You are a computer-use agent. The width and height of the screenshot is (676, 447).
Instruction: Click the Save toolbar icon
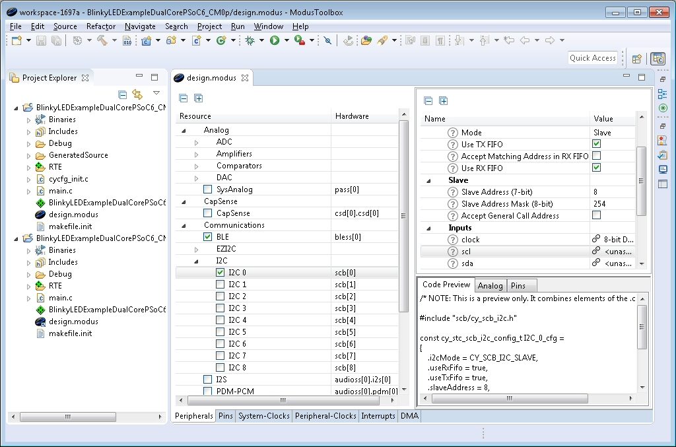click(41, 40)
